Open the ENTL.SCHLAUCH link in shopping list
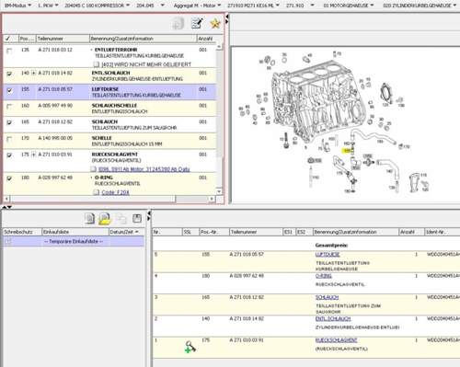Viewport: 460px width, 367px height. pyautogui.click(x=333, y=318)
